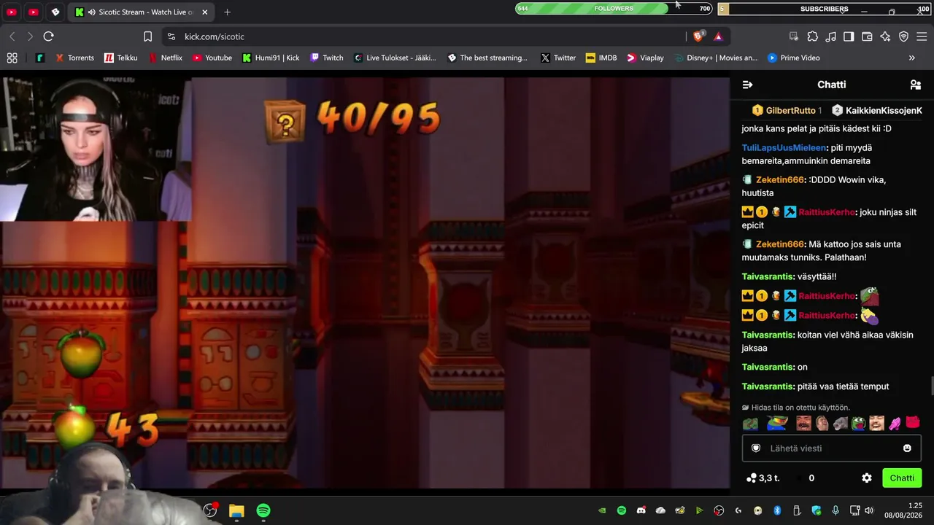This screenshot has height=525, width=934.
Task: Open Spotify from the taskbar
Action: 263,510
